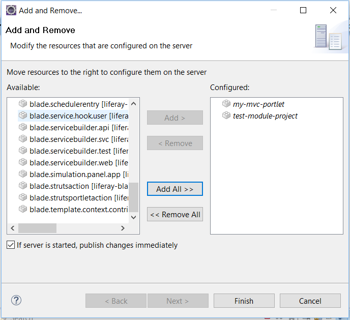Uncheck publish changes immediately checkbox
The height and width of the screenshot is (320, 350).
tap(11, 245)
